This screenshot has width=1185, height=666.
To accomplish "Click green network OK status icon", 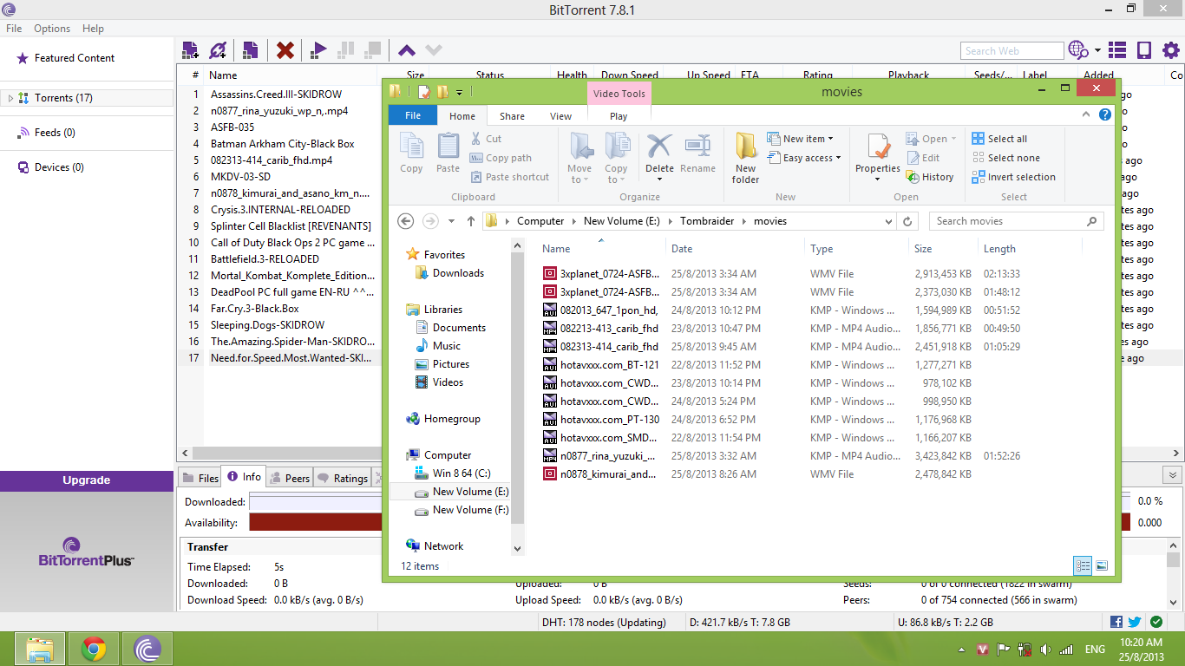I will 1156,622.
